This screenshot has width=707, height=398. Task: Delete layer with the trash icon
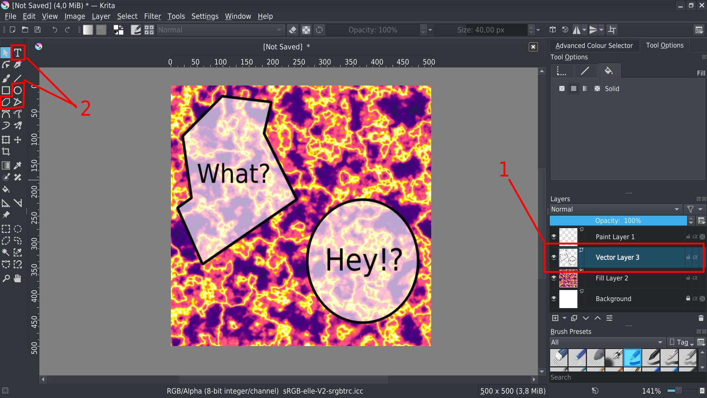(x=701, y=318)
